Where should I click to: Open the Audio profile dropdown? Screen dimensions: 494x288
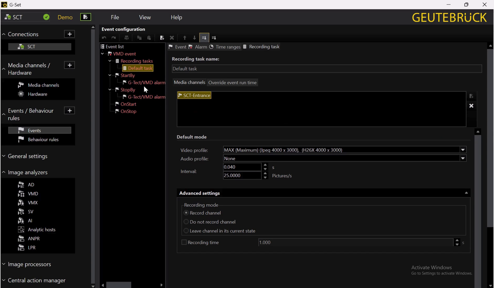tap(463, 159)
